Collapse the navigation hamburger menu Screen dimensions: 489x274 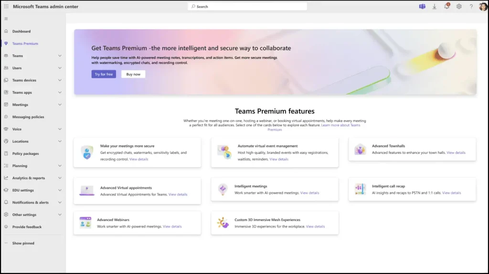[x=6, y=19]
